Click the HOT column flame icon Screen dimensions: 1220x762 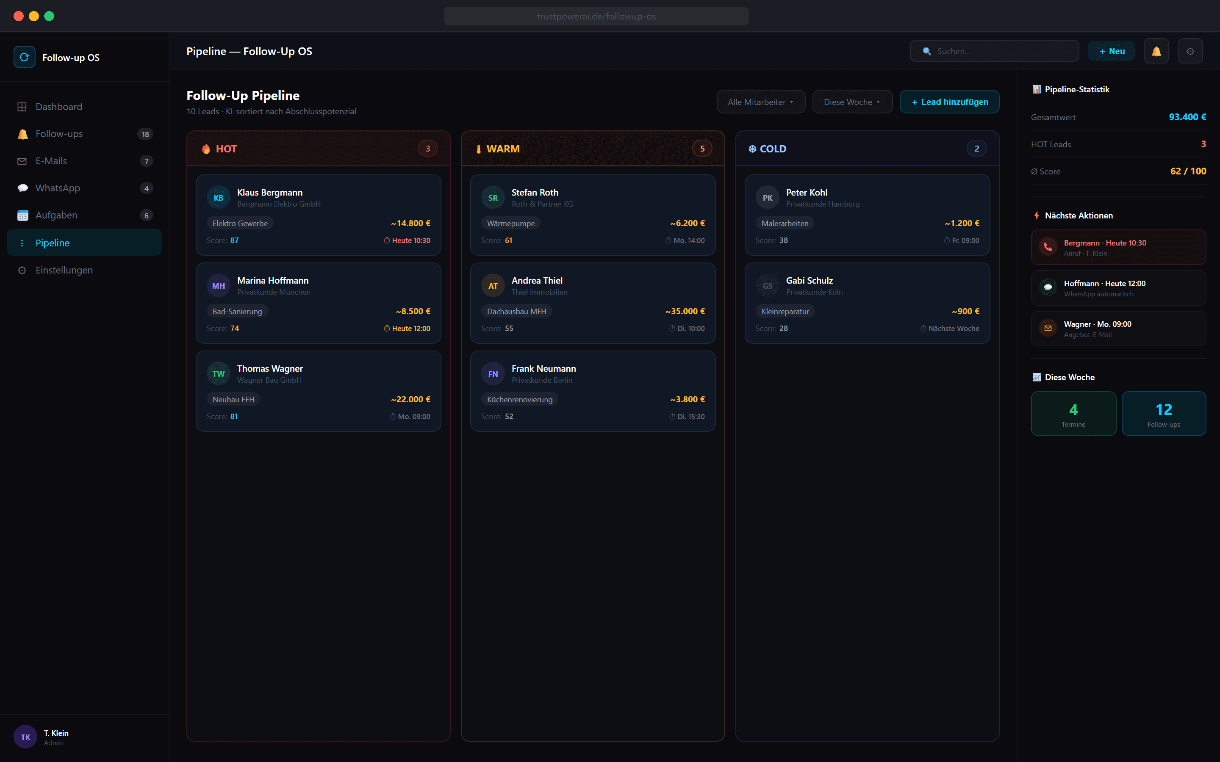point(206,149)
